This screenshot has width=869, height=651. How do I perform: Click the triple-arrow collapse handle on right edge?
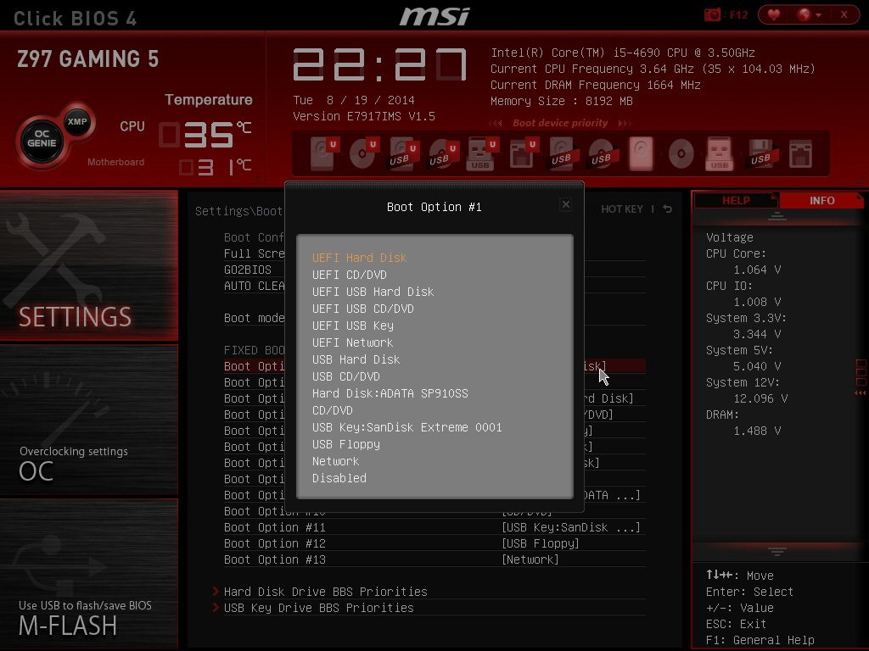coord(861,393)
